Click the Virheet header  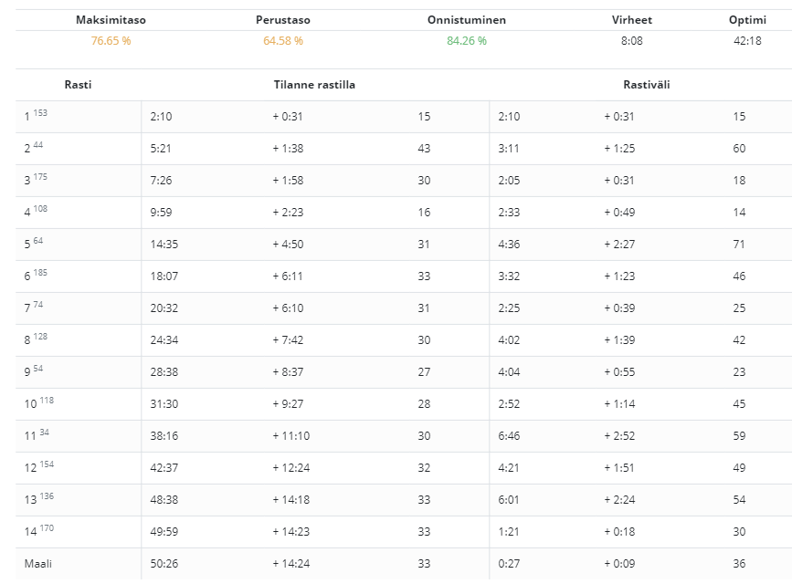(631, 20)
